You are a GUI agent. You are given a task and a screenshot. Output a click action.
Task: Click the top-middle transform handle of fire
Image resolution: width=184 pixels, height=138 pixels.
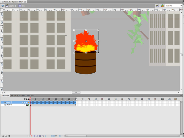tap(86, 30)
